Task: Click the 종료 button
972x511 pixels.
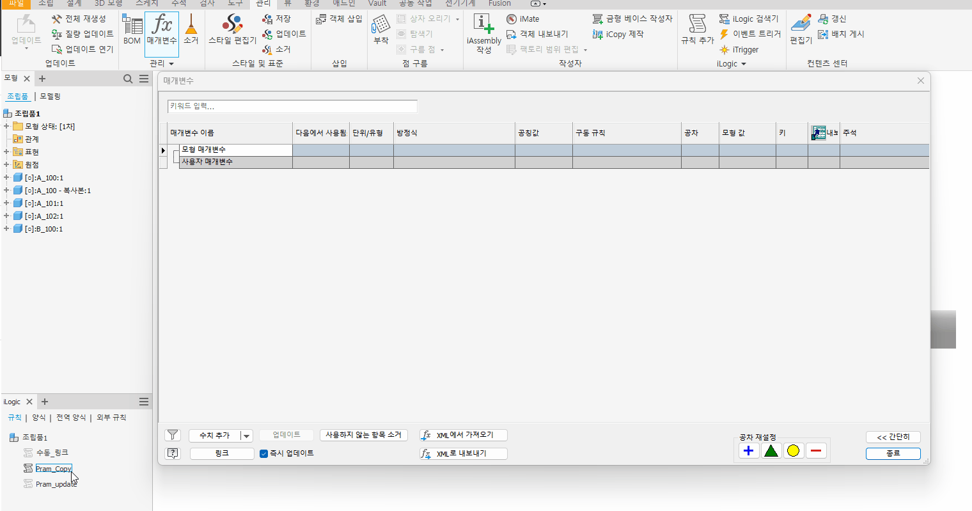Action: point(893,453)
